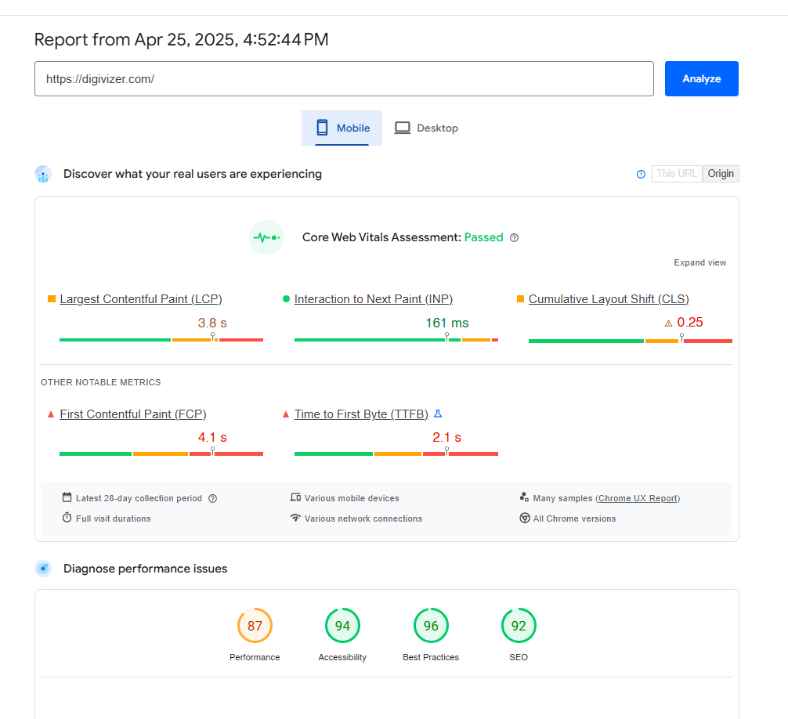Open the First Contentful Paint (FCP) link

[x=133, y=414]
